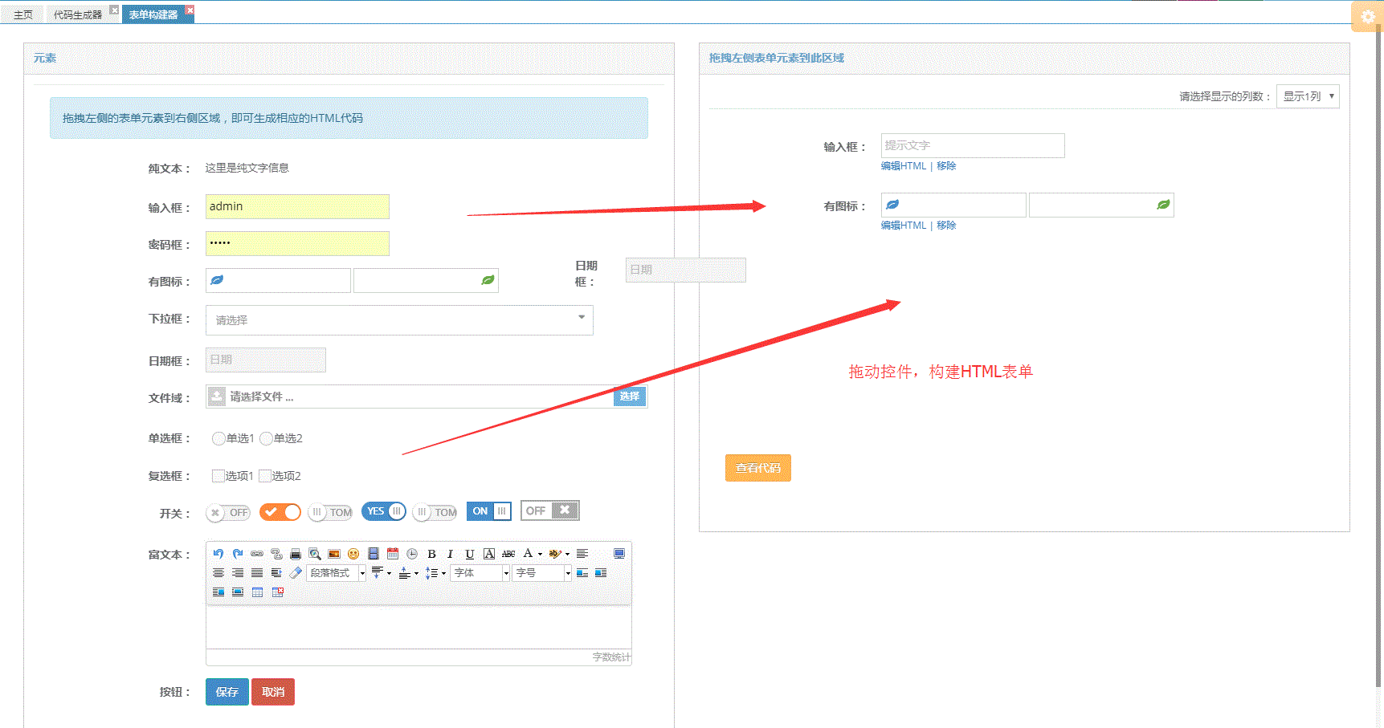This screenshot has width=1384, height=728.
Task: Switch to the 主页 tab
Action: tap(23, 14)
